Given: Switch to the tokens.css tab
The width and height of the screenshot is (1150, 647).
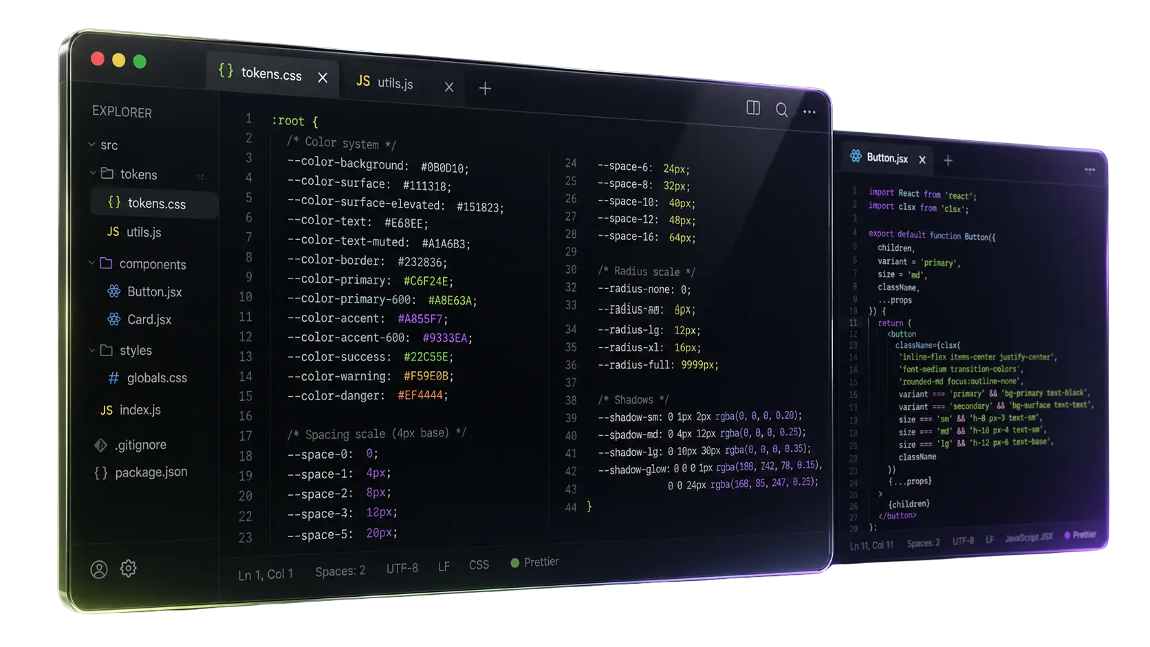Looking at the screenshot, I should 271,73.
